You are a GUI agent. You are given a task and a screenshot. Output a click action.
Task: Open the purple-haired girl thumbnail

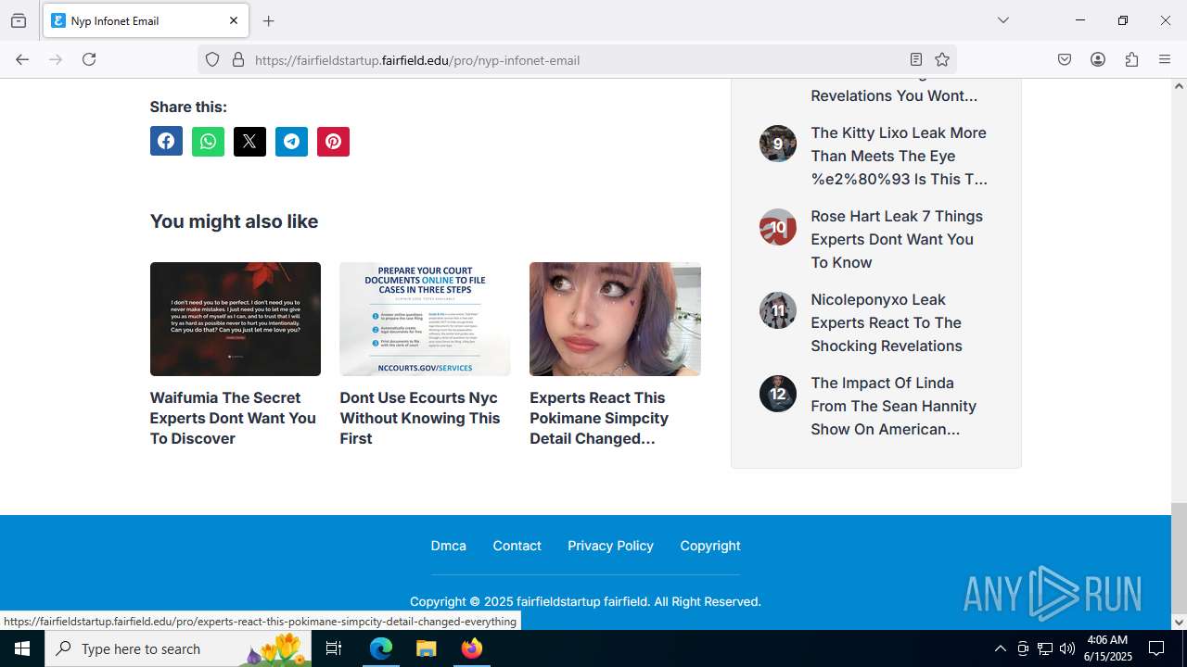tap(615, 319)
